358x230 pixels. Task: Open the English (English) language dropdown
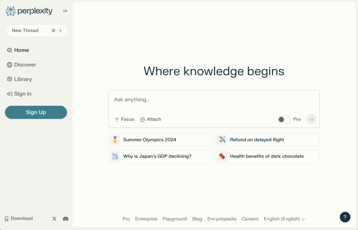tap(284, 219)
